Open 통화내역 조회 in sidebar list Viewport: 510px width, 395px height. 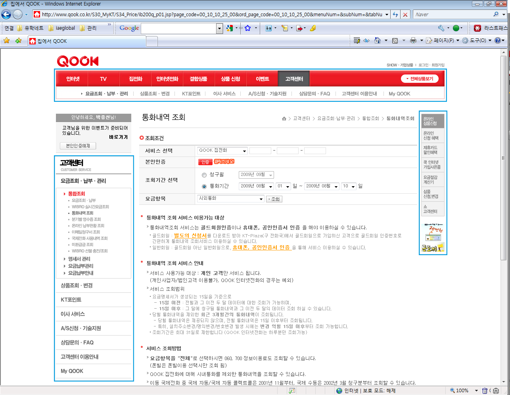coord(82,213)
